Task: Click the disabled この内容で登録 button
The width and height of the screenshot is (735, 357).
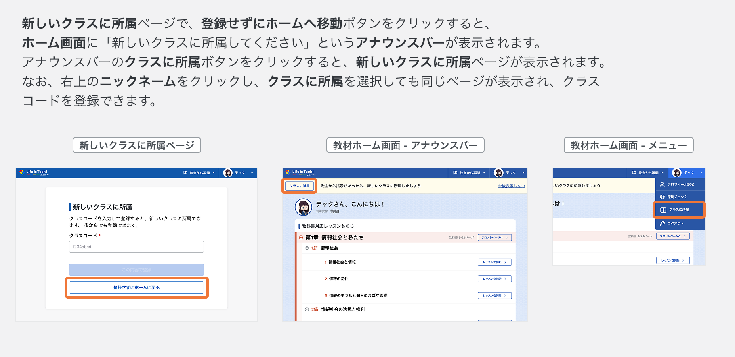Action: [136, 270]
